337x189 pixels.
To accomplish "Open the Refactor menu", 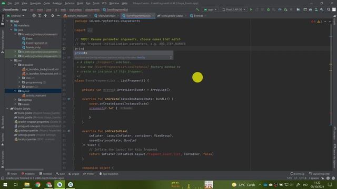I will [x=70, y=3].
